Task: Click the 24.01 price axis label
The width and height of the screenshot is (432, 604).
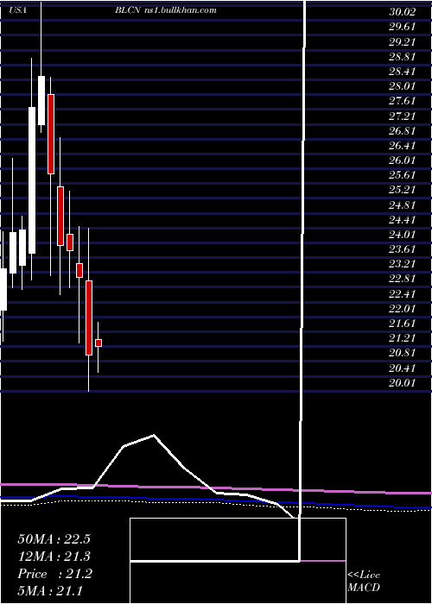Action: (403, 235)
